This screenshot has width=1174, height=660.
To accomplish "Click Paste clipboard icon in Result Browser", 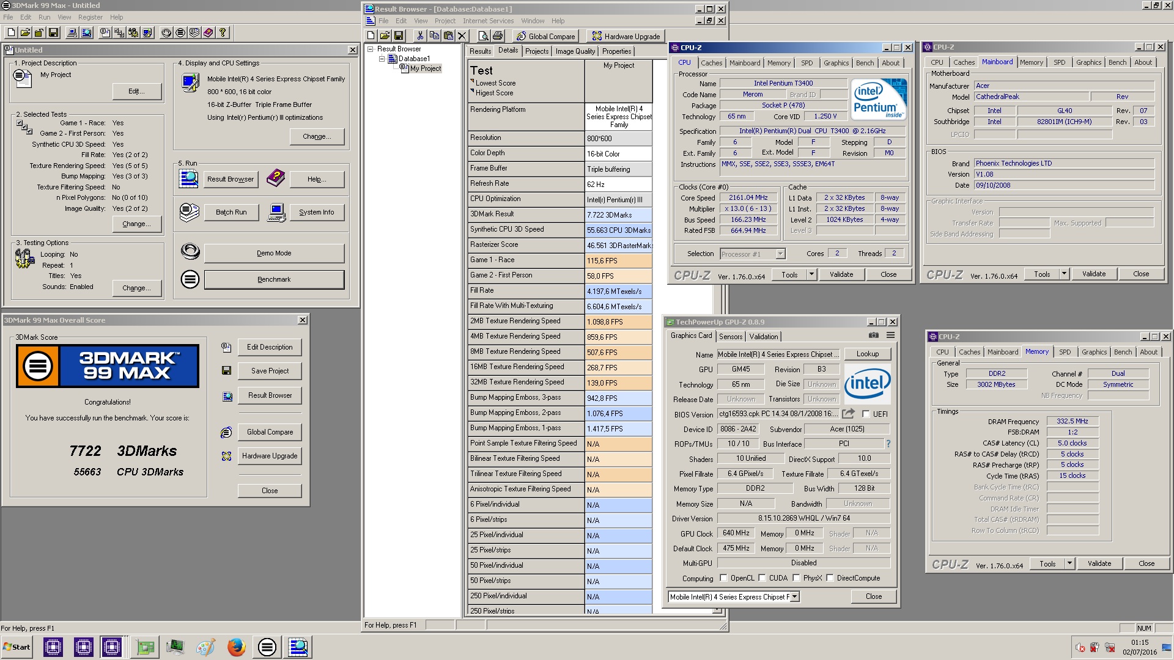I will pyautogui.click(x=448, y=36).
